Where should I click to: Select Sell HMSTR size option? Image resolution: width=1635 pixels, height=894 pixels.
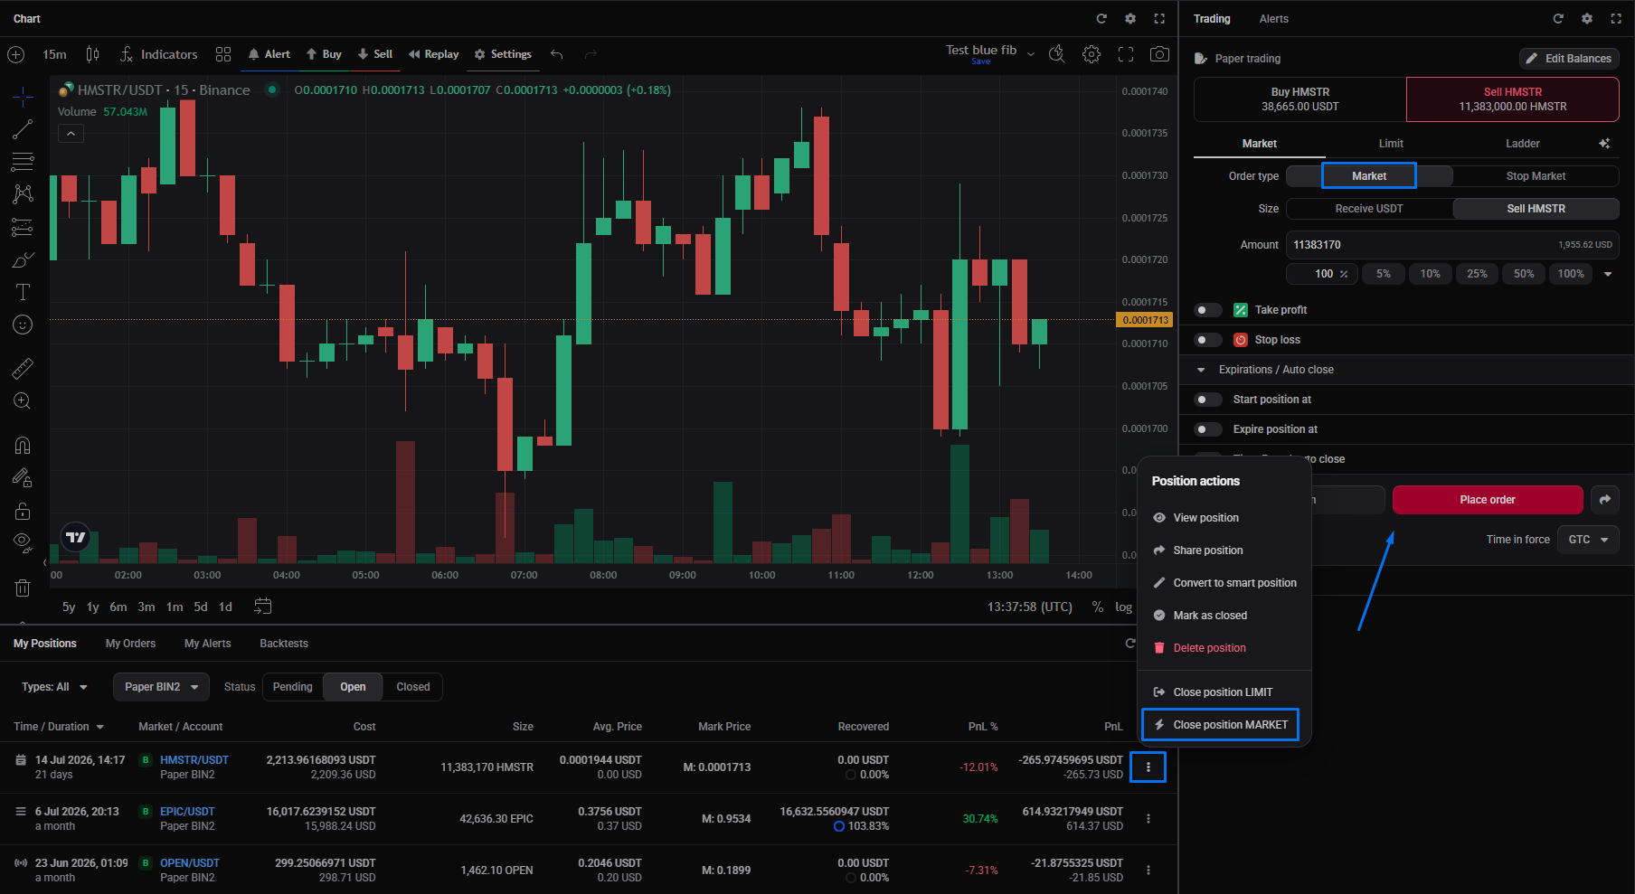point(1536,209)
